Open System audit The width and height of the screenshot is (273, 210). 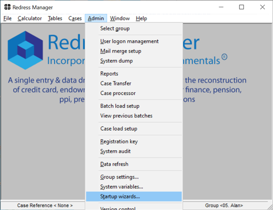click(x=134, y=151)
